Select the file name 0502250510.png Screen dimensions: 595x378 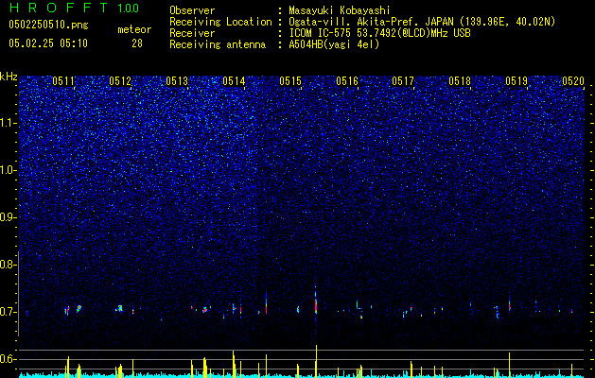coord(48,26)
